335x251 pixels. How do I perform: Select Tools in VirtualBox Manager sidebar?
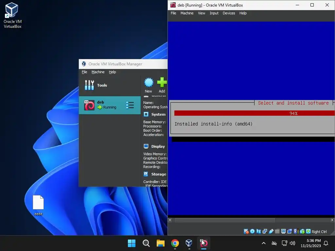coord(110,85)
